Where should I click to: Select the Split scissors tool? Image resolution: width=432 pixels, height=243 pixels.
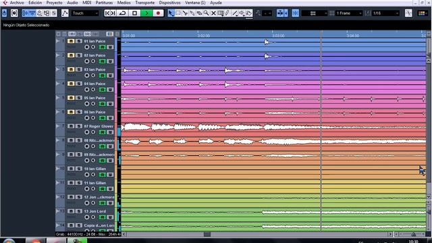(185, 13)
